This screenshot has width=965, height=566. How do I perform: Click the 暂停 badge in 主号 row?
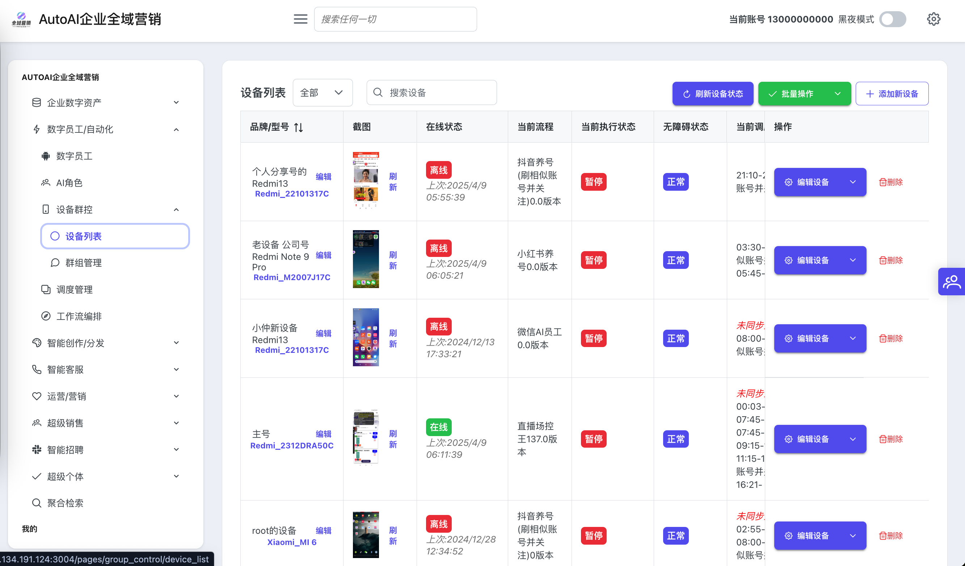(594, 439)
